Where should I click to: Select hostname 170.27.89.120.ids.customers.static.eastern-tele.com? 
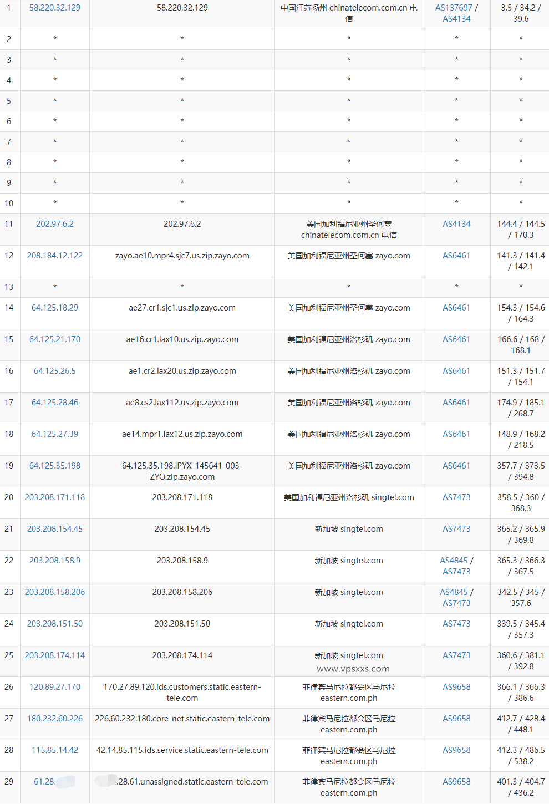(182, 693)
